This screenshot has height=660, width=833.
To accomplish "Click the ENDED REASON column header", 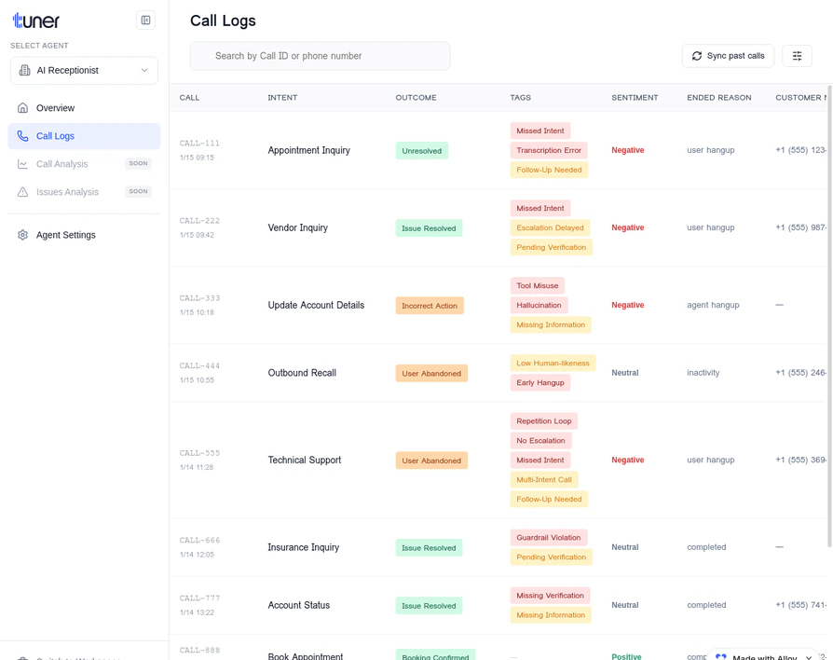I will point(719,98).
